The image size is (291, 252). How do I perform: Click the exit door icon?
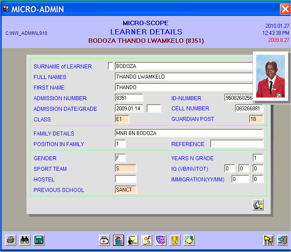282,240
